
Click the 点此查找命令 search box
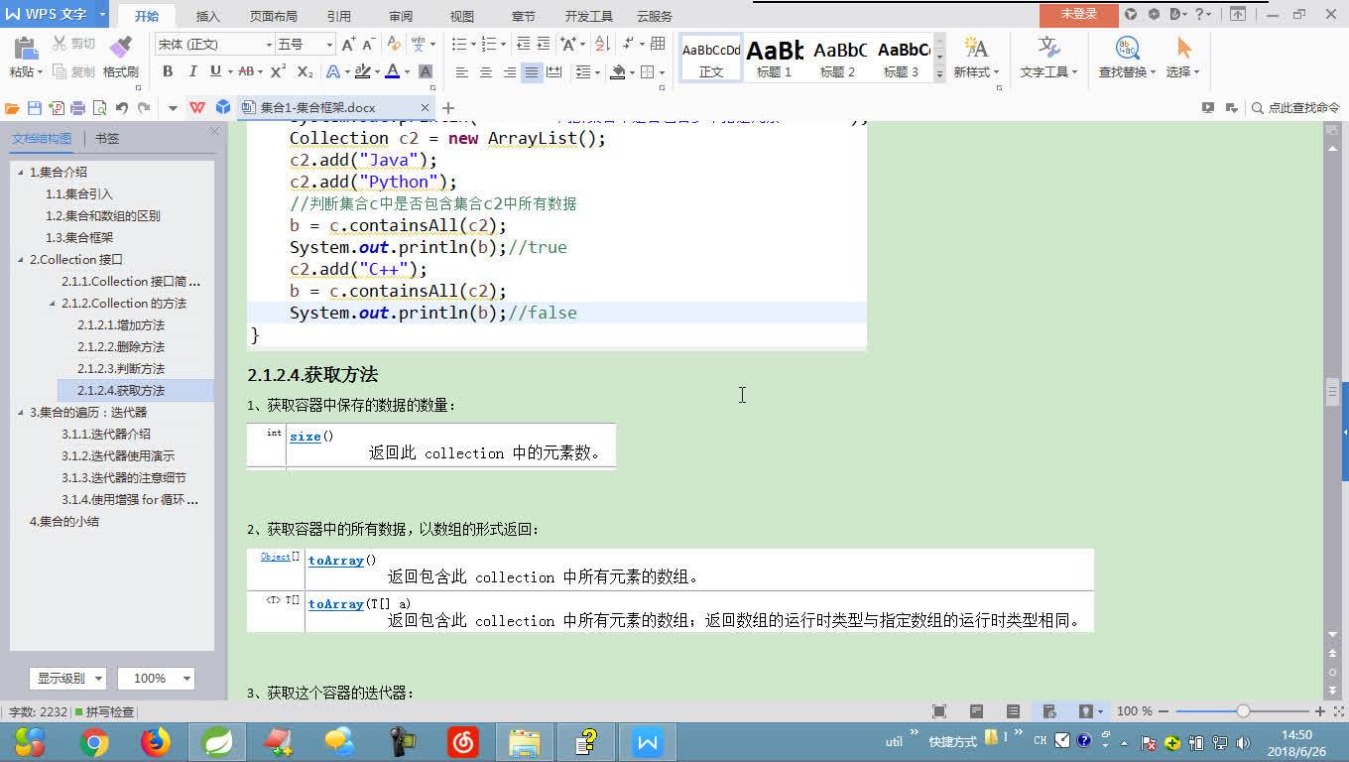tap(1295, 108)
